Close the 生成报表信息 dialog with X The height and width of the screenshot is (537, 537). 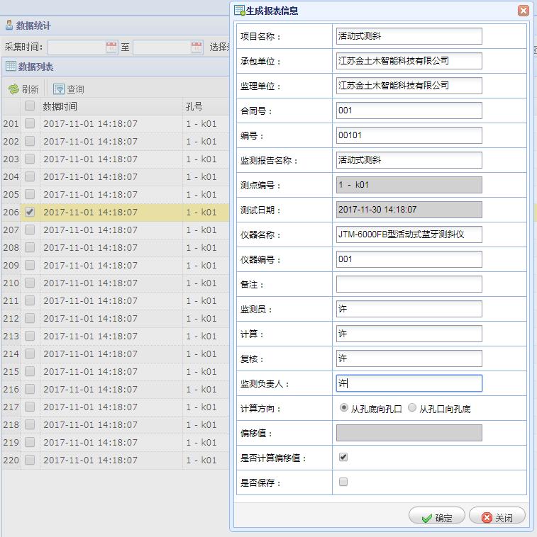[523, 11]
